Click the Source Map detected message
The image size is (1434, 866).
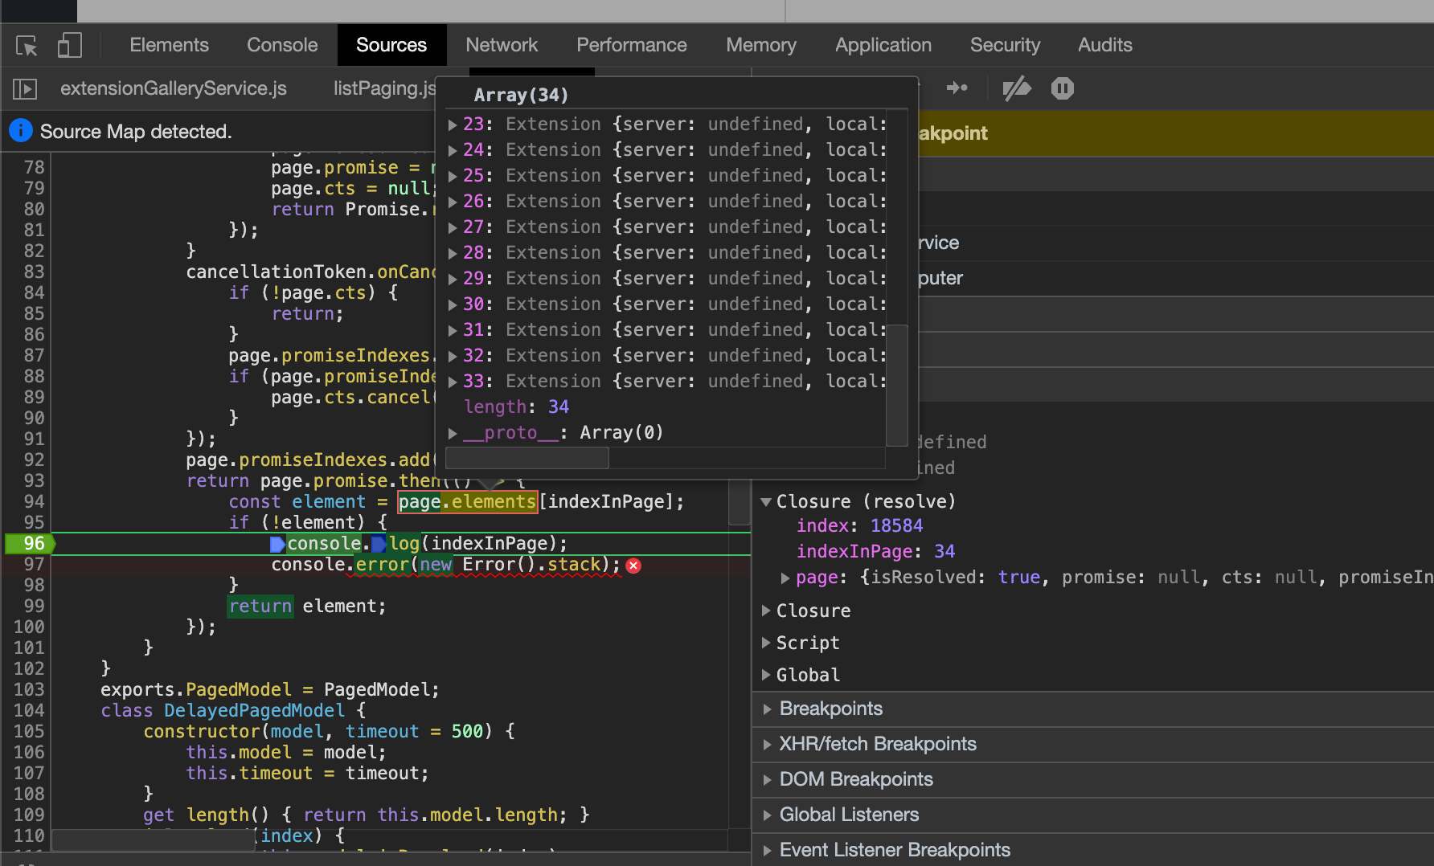click(135, 131)
